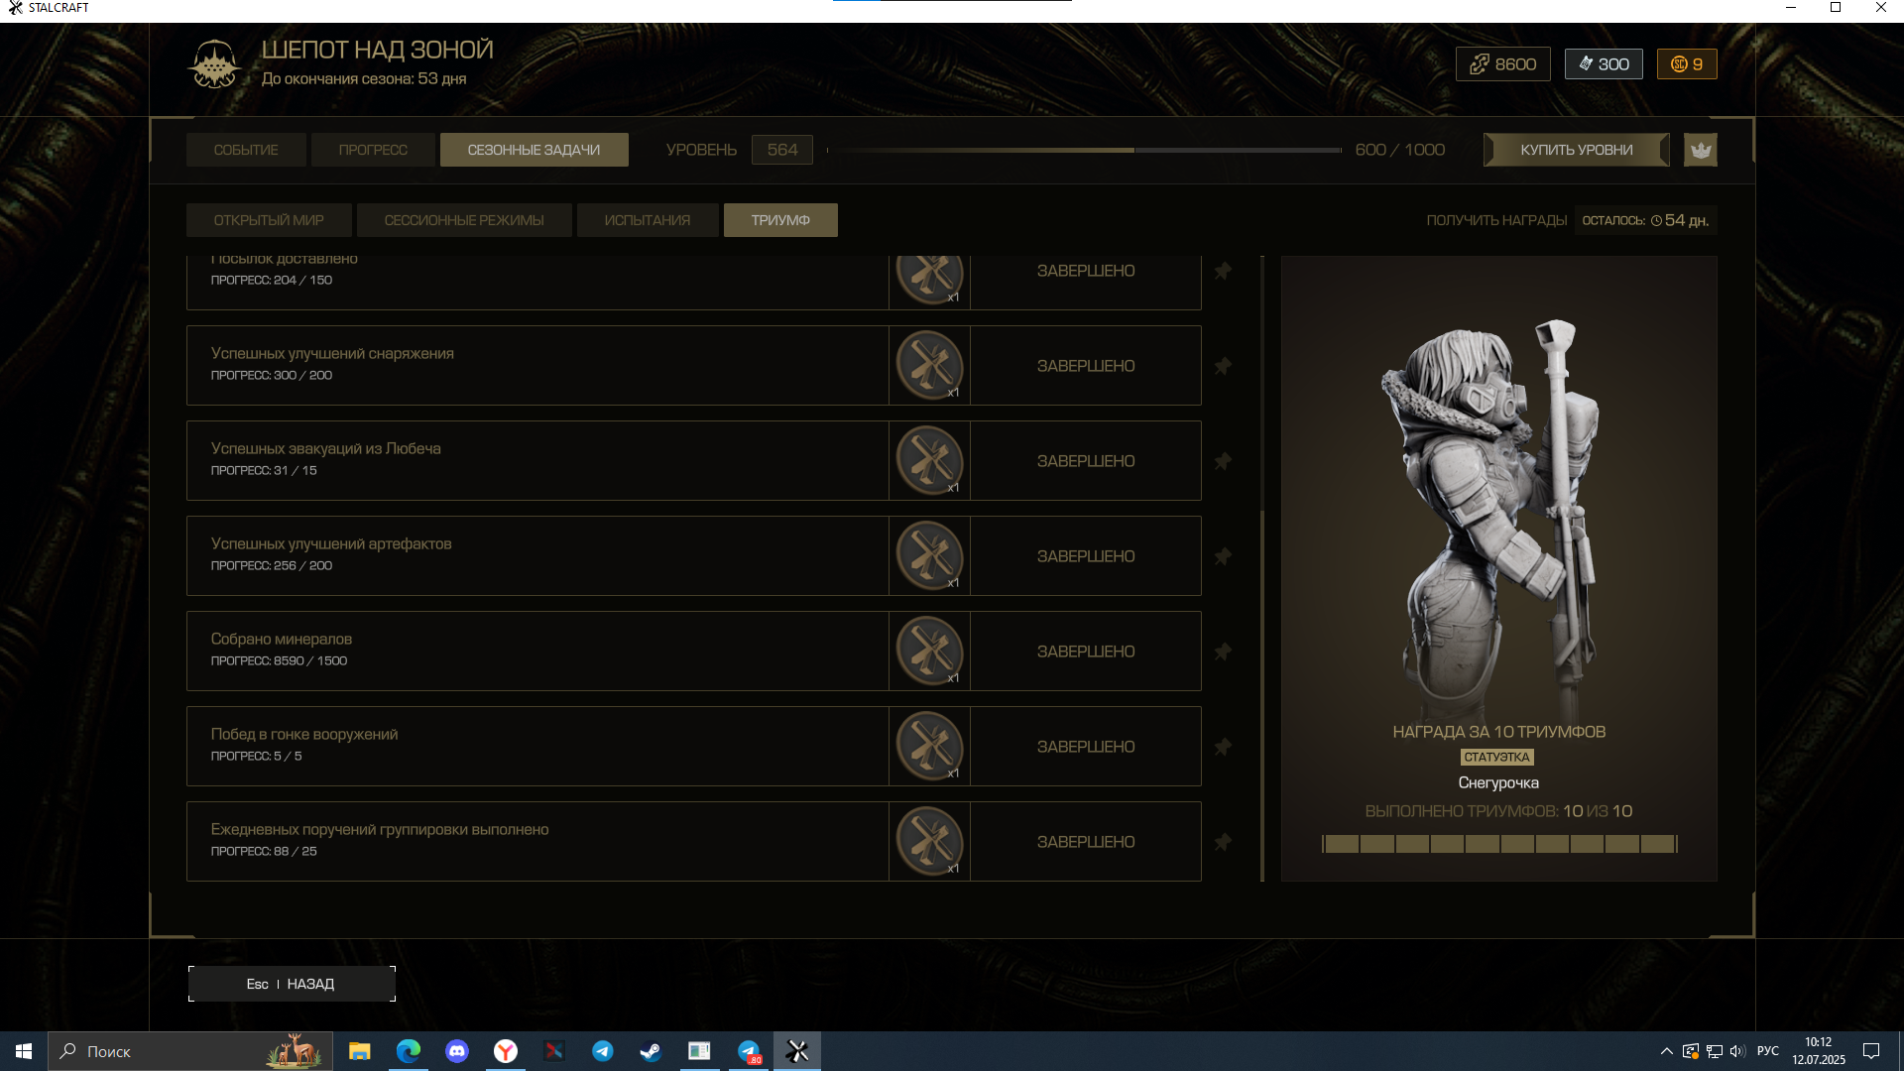Click reward token for 'Успешных улучшений снаряжения'
Viewport: 1904px width, 1071px height.
930,365
